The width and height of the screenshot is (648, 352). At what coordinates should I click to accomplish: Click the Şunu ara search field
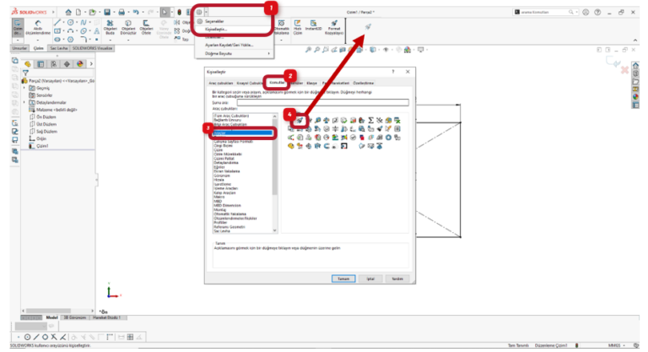click(x=324, y=102)
